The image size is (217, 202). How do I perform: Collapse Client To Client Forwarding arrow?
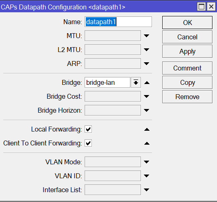click(x=147, y=143)
